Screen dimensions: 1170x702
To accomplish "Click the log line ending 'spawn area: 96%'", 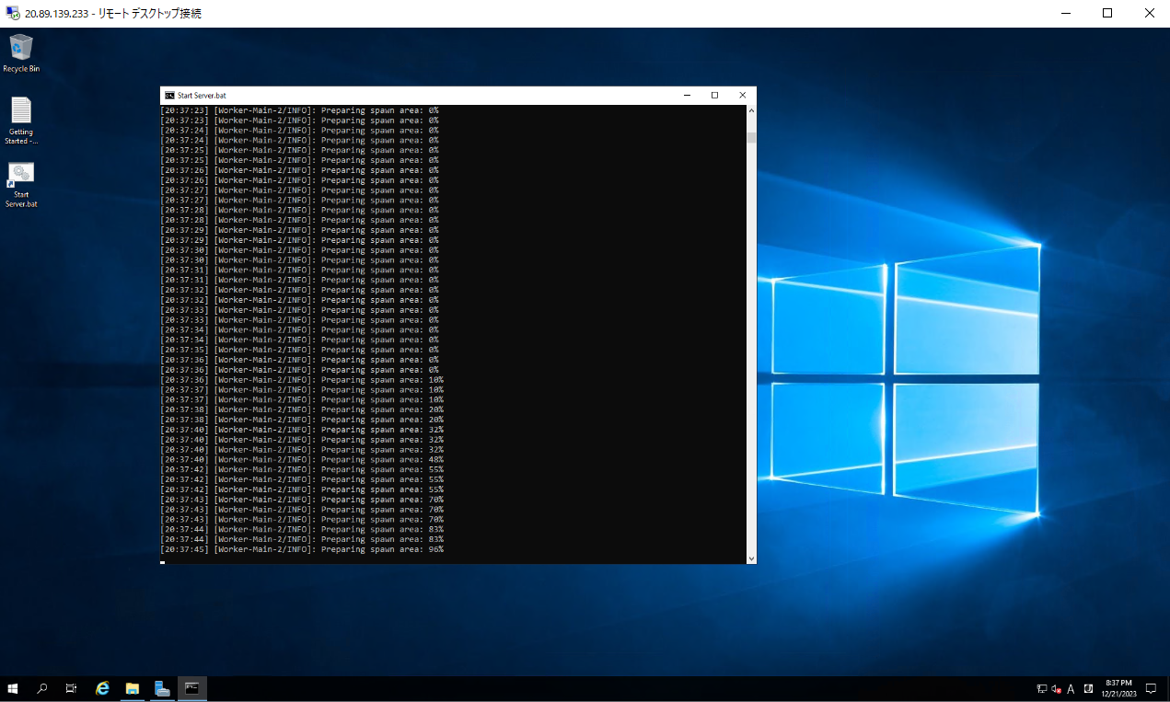I will [x=302, y=549].
